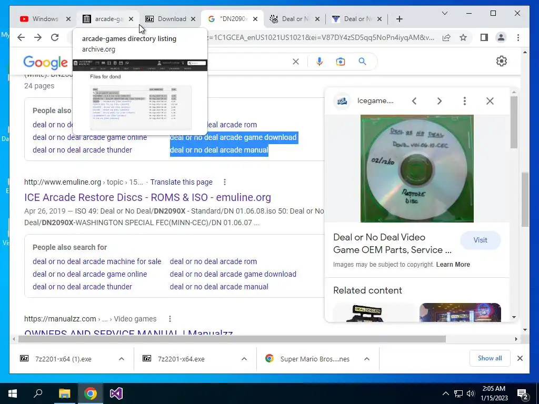The height and width of the screenshot is (404, 539).
Task: Show next image in preview panel
Action: pos(440,101)
